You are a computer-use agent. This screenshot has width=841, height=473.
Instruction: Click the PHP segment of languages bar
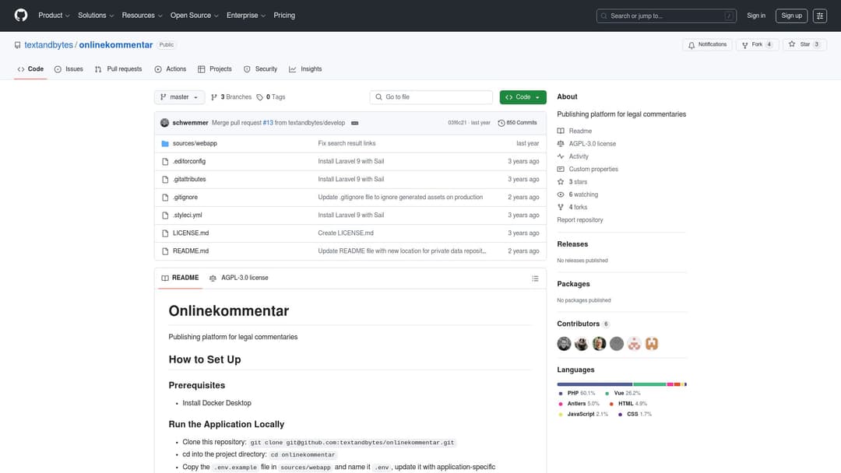[x=594, y=384]
